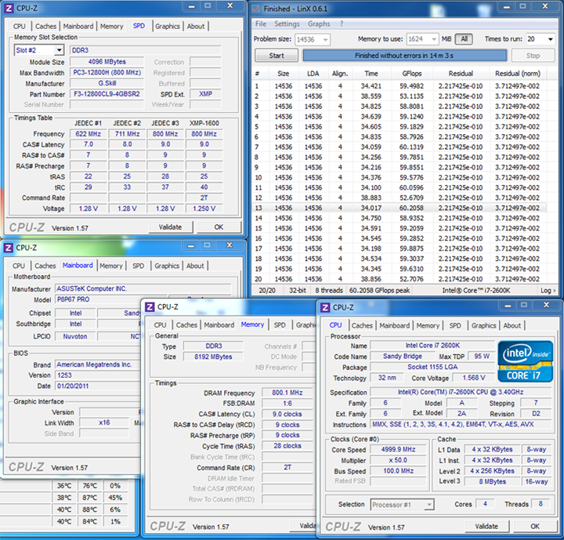Open the Problem size dropdown in LinX
Viewport: 564px width, 540px height.
coord(325,40)
